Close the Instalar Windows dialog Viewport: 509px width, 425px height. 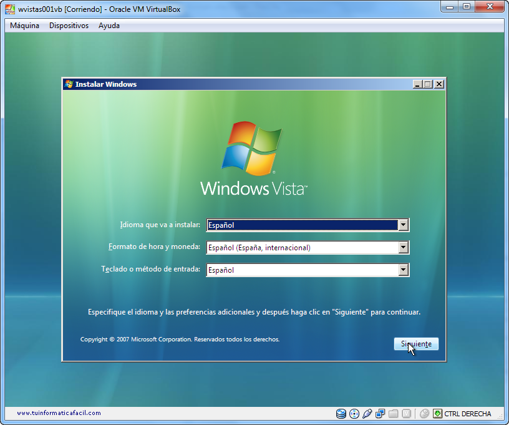439,84
